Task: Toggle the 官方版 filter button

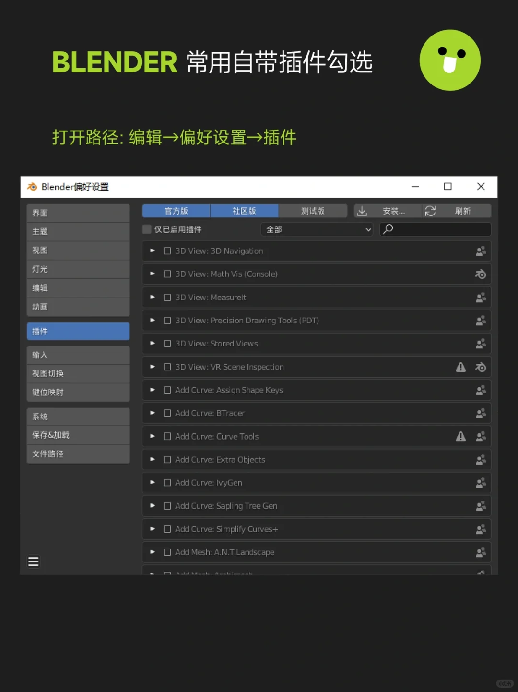Action: 176,211
